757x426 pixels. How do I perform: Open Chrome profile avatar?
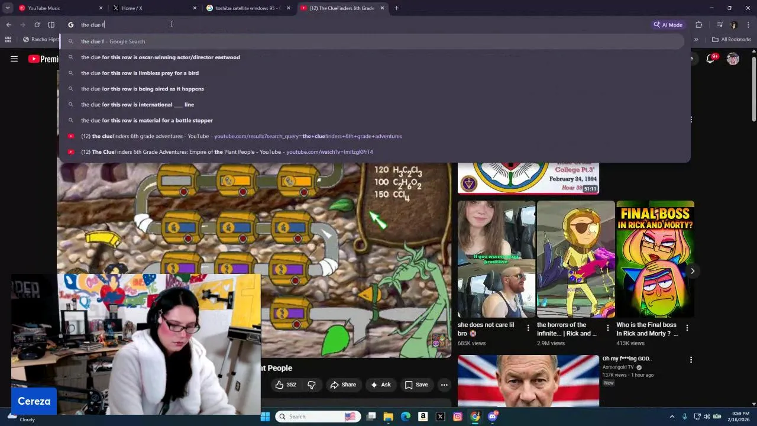click(734, 25)
